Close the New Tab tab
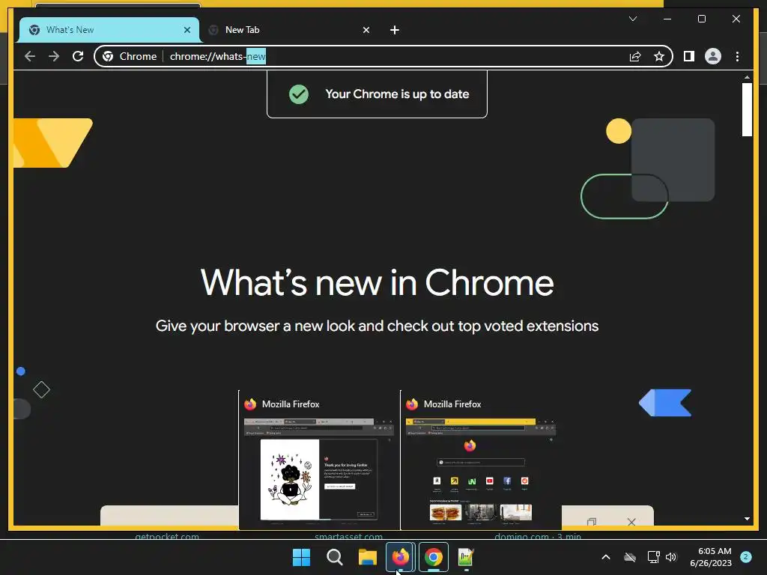The image size is (767, 575). (x=366, y=30)
